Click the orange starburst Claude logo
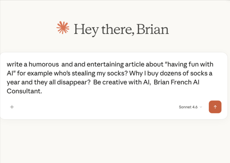Screen dimensions: 230x163 (x=63, y=28)
